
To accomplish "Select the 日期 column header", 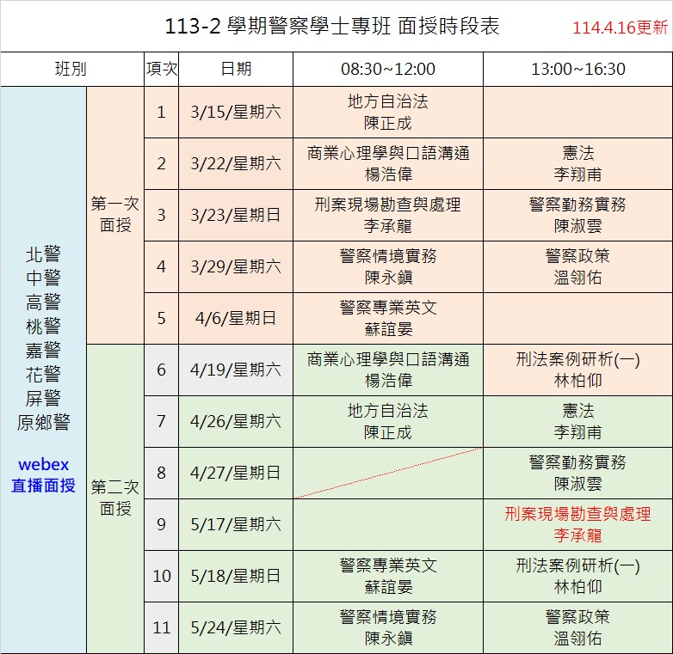I will pos(236,69).
